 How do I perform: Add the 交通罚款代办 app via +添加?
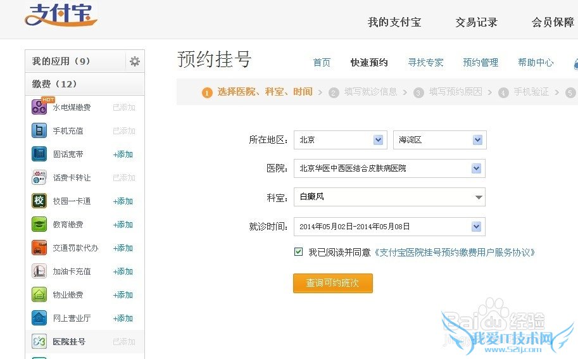[x=123, y=248]
